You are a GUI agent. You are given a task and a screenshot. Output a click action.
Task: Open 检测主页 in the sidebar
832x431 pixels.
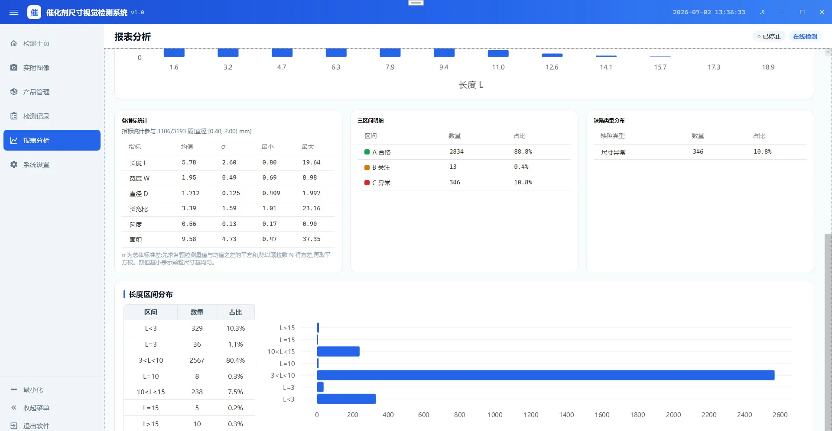coord(52,43)
